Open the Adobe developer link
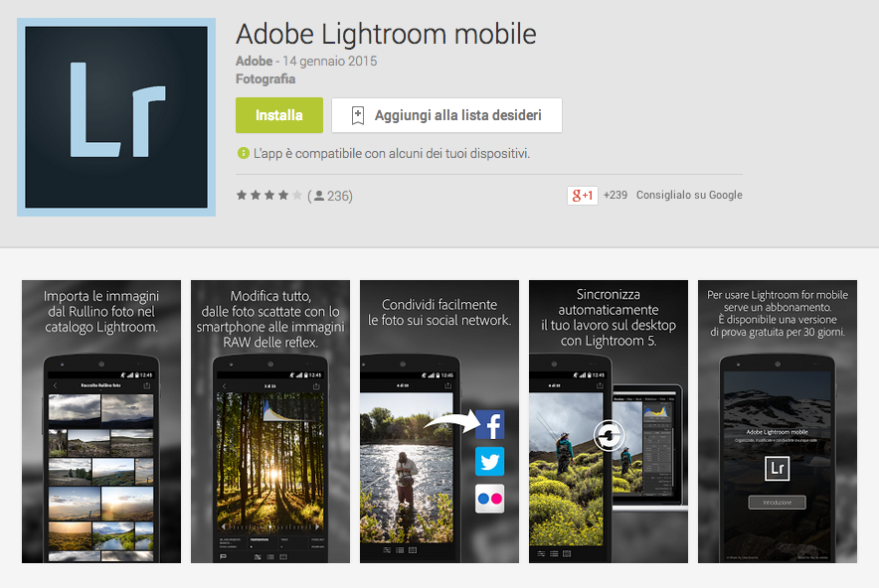The height and width of the screenshot is (588, 879). pyautogui.click(x=254, y=61)
